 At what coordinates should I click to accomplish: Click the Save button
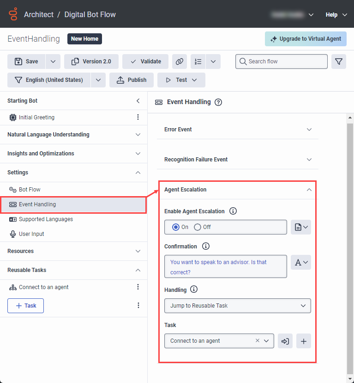coord(26,62)
